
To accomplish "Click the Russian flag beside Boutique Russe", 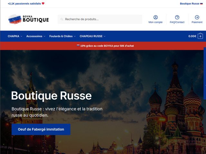I will [201, 4].
